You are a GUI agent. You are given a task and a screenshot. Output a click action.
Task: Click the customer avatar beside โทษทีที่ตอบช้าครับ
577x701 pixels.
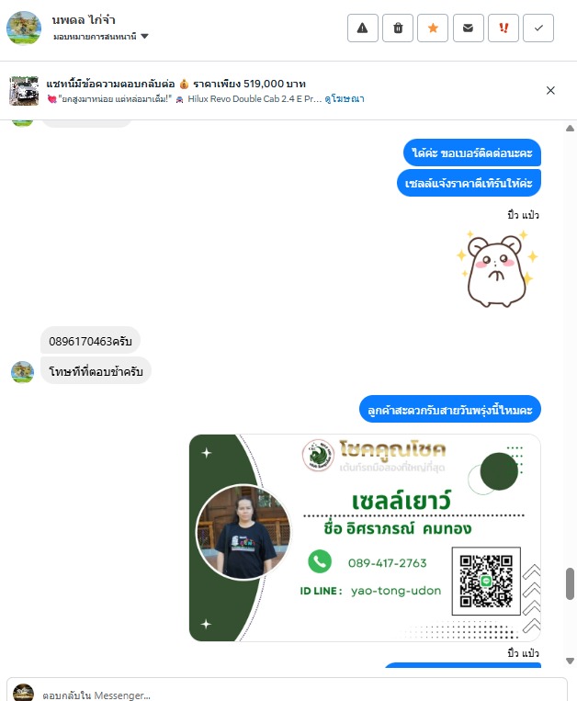pos(22,372)
